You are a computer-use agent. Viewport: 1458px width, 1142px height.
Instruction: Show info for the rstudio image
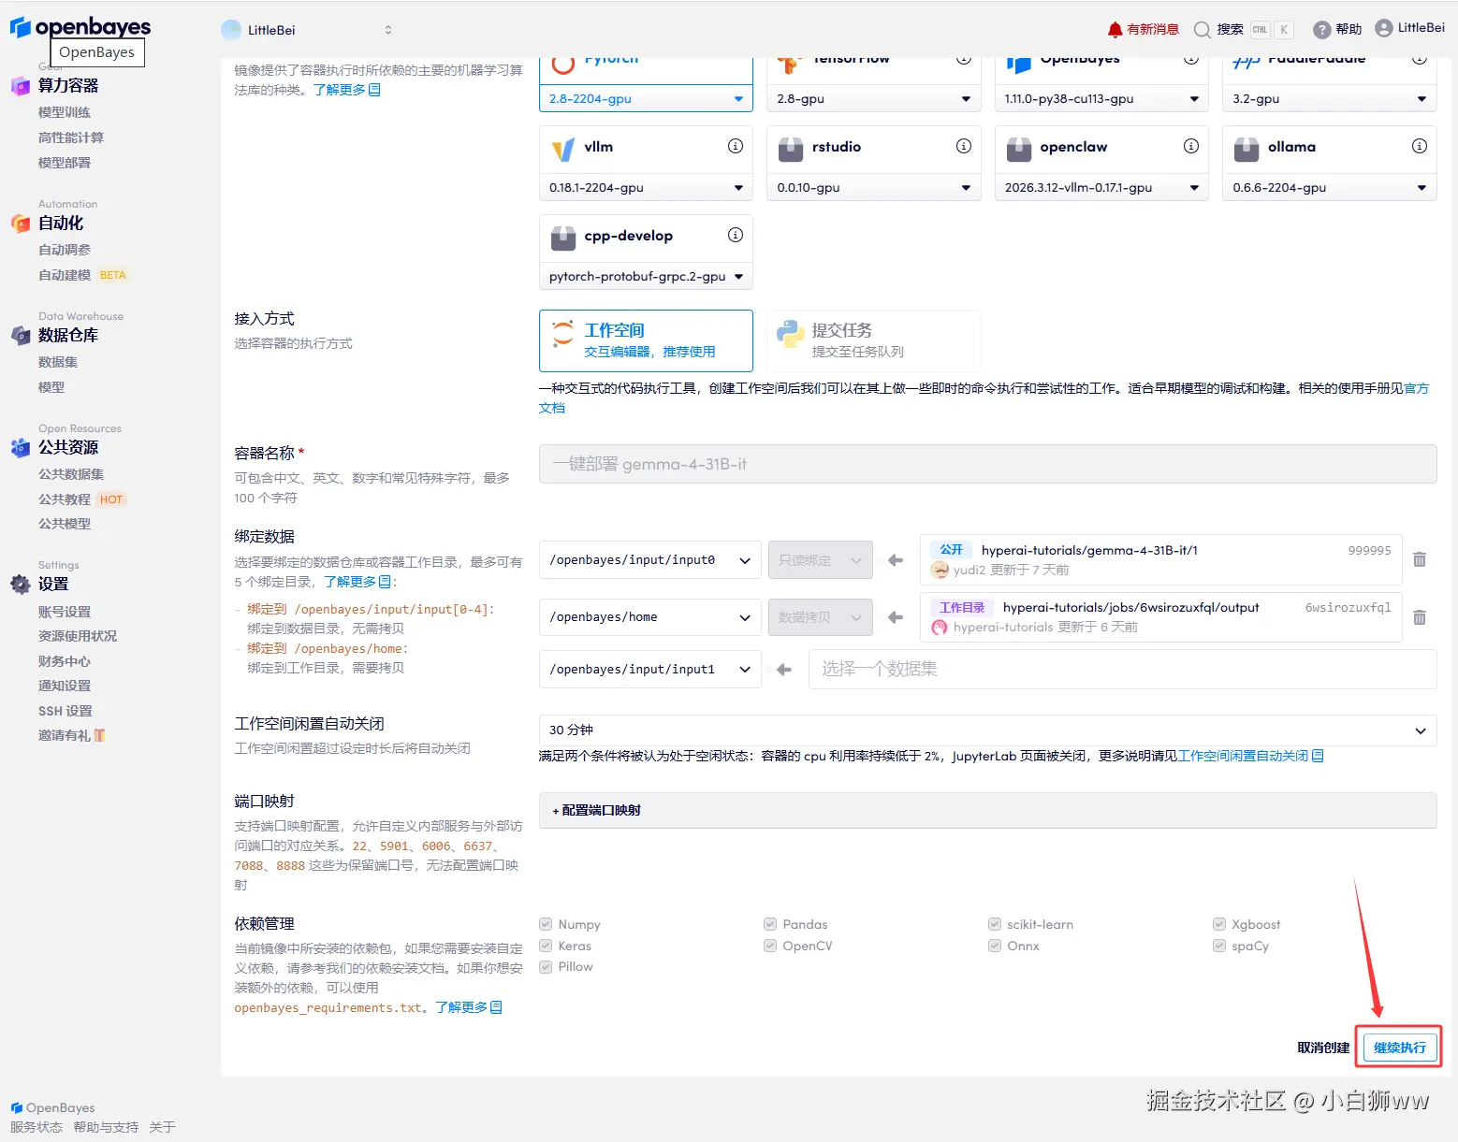pos(963,146)
